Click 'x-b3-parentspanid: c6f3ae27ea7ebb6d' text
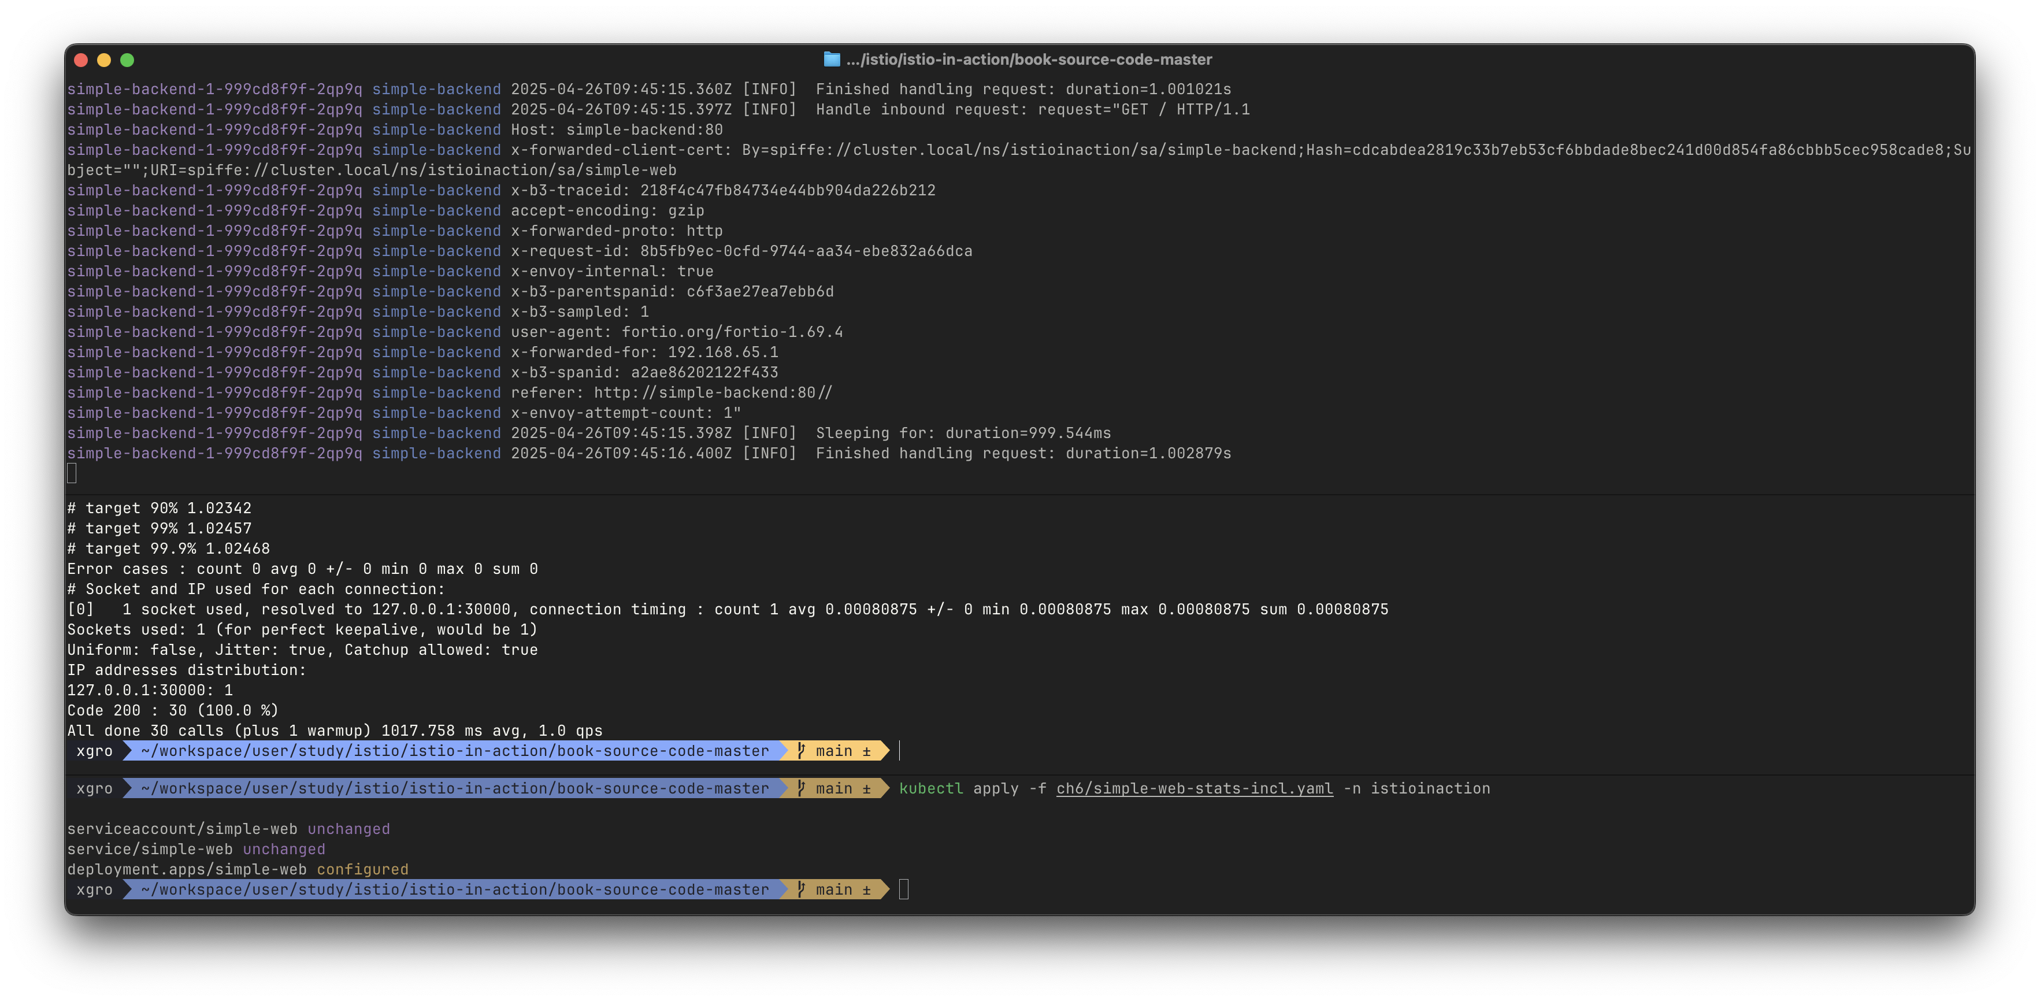The height and width of the screenshot is (1001, 2040). (672, 291)
